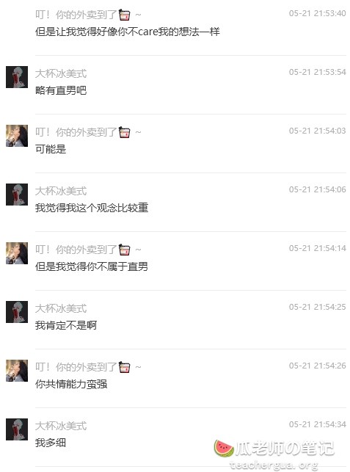Click takeout box emoji in topmost nickname

point(124,15)
